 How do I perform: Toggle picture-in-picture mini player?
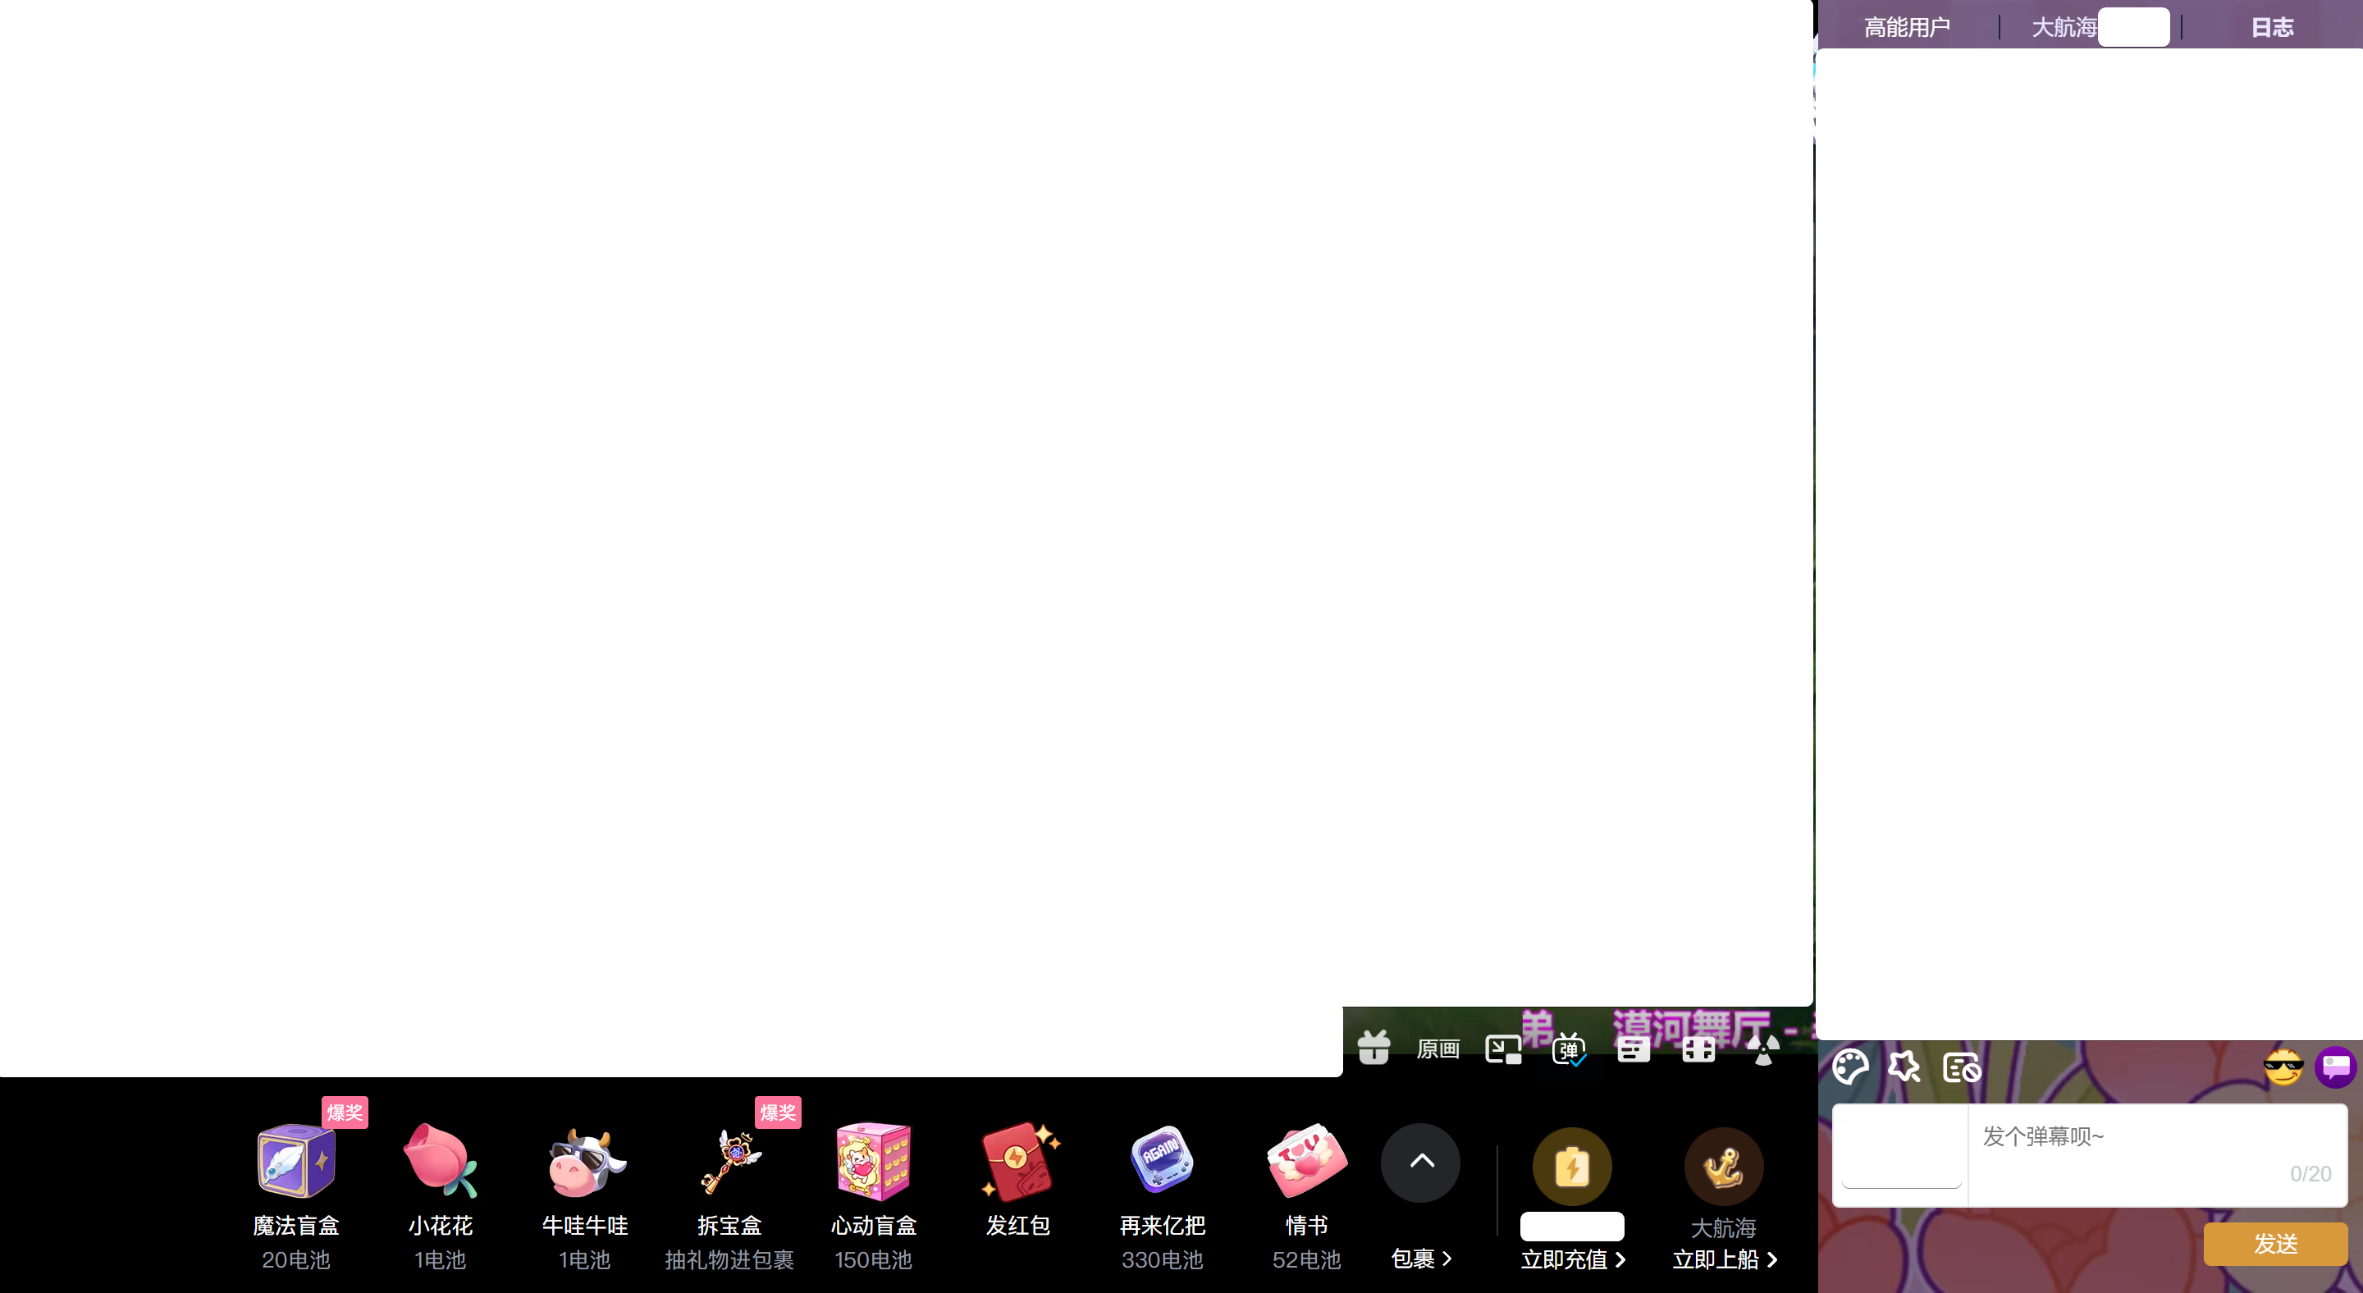pos(1502,1049)
